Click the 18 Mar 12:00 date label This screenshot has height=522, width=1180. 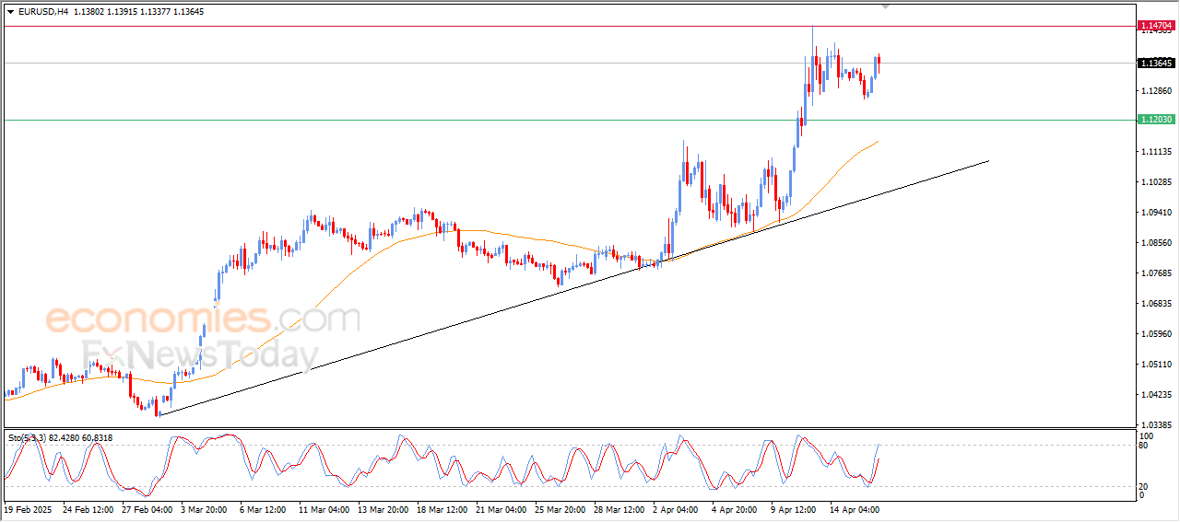tap(442, 509)
